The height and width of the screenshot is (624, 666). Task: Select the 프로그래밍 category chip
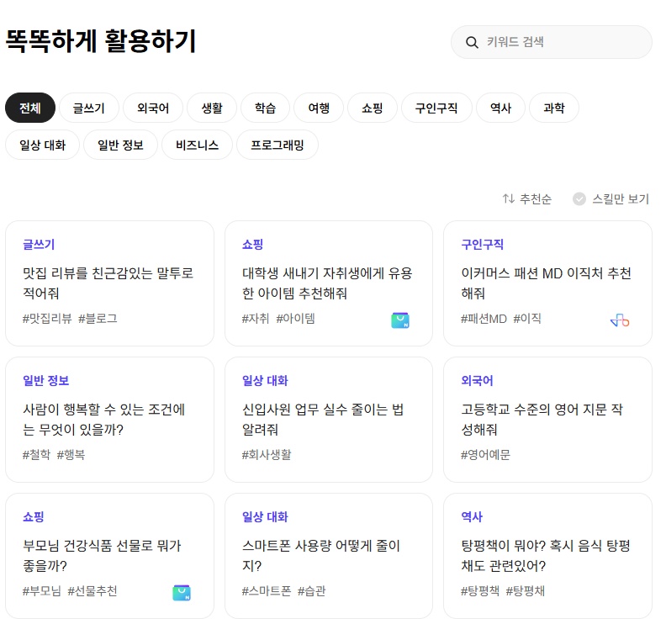277,145
